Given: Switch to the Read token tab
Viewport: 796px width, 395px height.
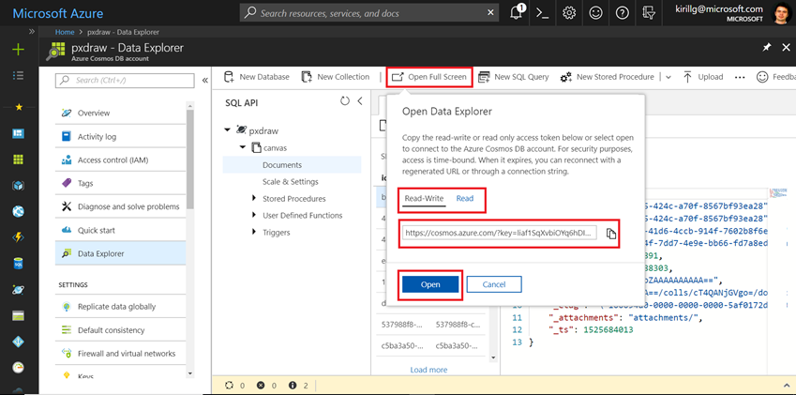Looking at the screenshot, I should click(464, 199).
